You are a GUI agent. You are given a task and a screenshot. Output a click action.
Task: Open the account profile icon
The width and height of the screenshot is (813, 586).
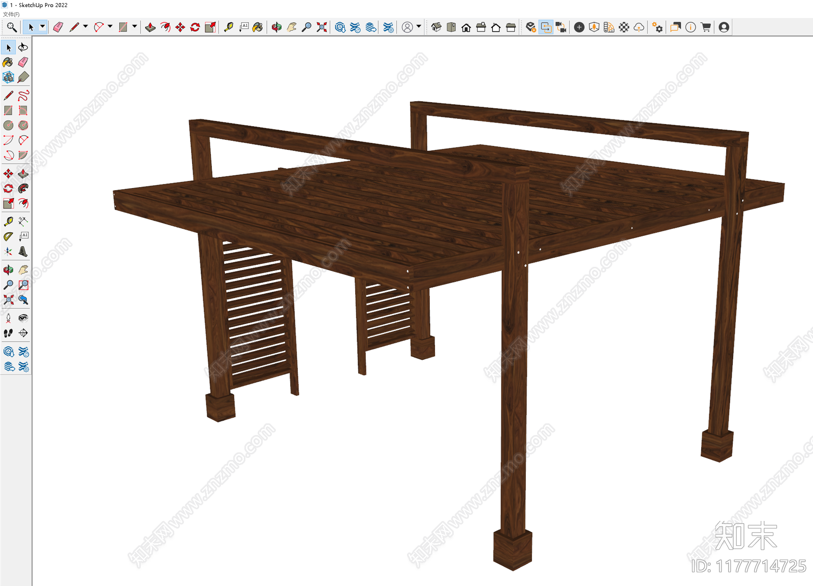pyautogui.click(x=724, y=27)
